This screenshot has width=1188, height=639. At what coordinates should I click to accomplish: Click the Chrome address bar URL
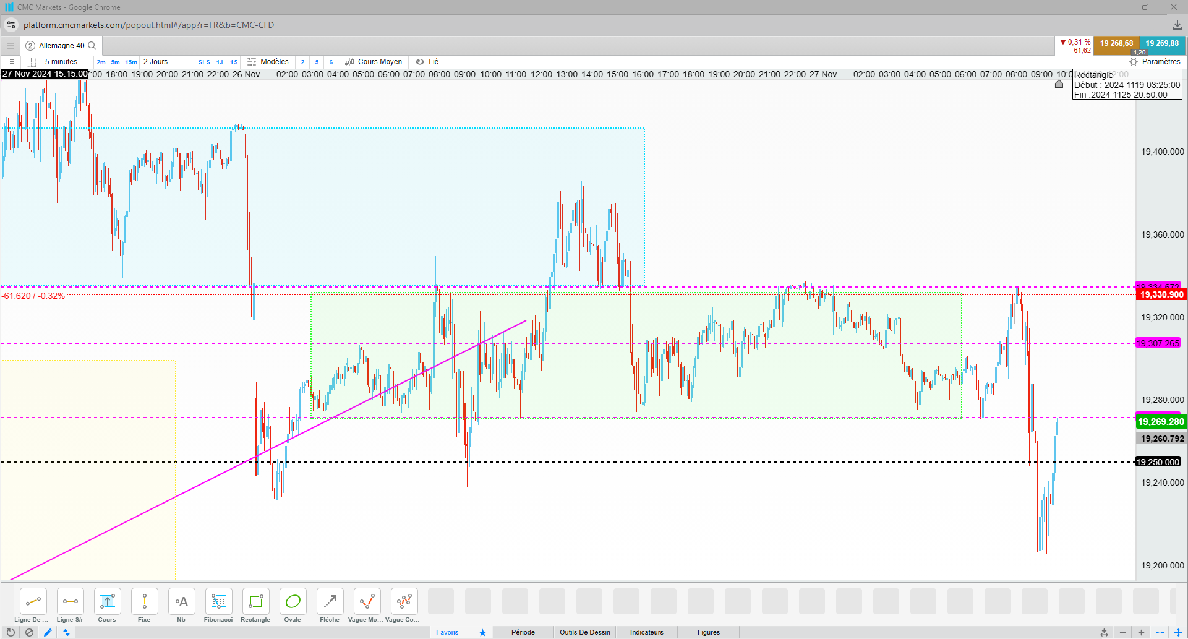coord(148,25)
